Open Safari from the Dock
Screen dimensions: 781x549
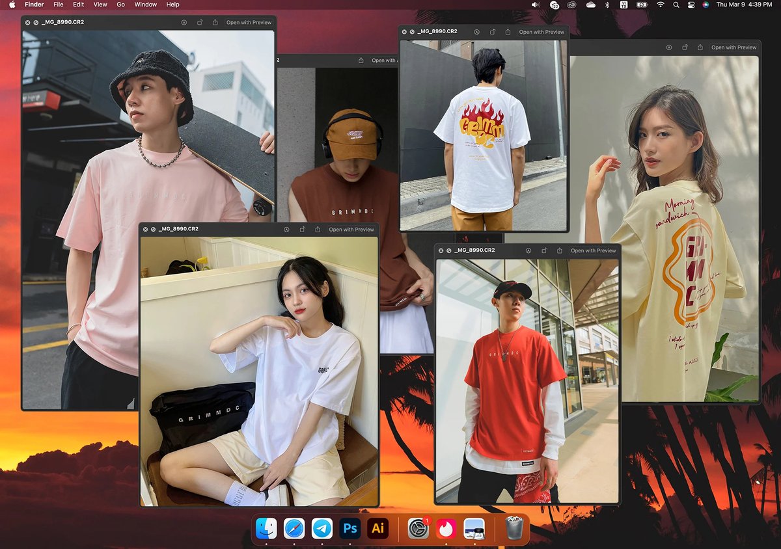coord(294,528)
